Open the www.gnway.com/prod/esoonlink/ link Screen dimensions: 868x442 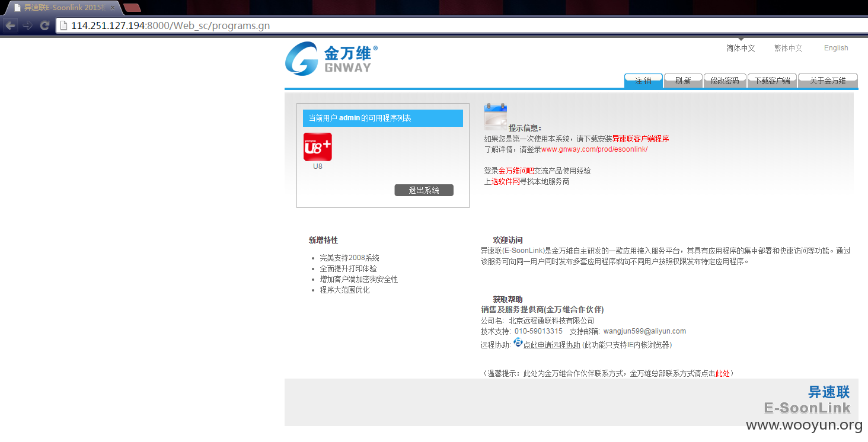[x=594, y=149]
